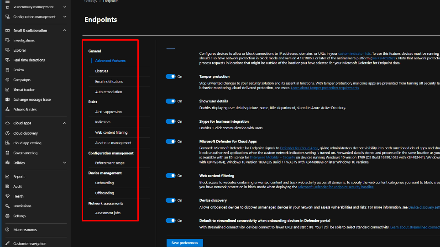This screenshot has height=247, width=440.
Task: Go to Auto remediation settings
Action: point(109,92)
